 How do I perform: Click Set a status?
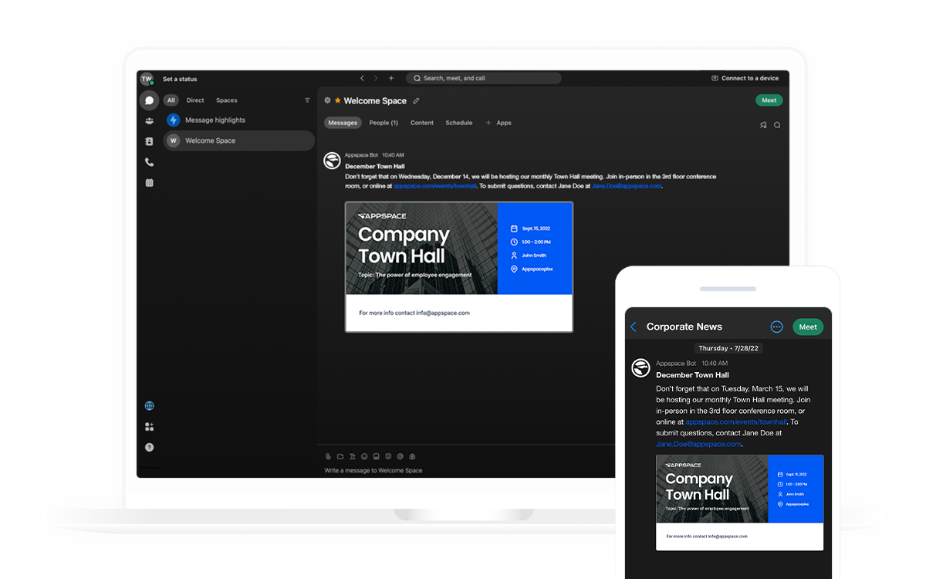pyautogui.click(x=180, y=79)
